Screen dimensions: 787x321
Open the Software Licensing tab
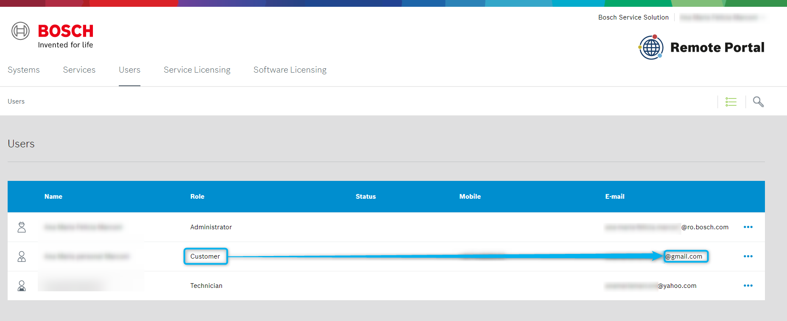pyautogui.click(x=290, y=70)
